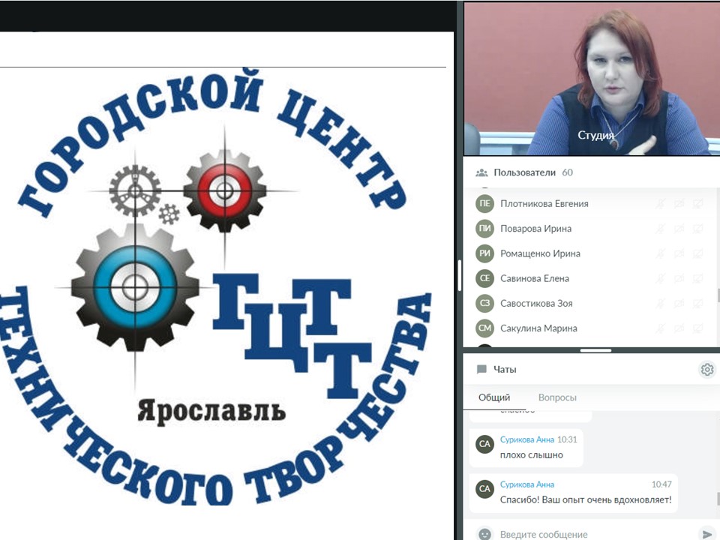This screenshot has height=540, width=720.
Task: Click screen share icon for Сакулина Марина
Action: click(x=698, y=328)
